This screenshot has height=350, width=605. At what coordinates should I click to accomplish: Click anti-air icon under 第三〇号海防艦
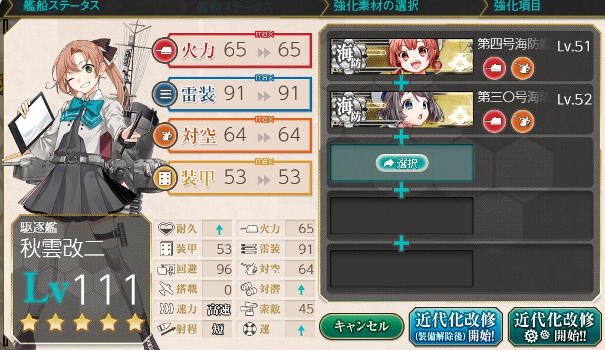[x=523, y=121]
